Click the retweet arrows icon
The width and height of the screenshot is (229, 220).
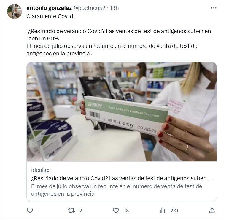point(71,210)
